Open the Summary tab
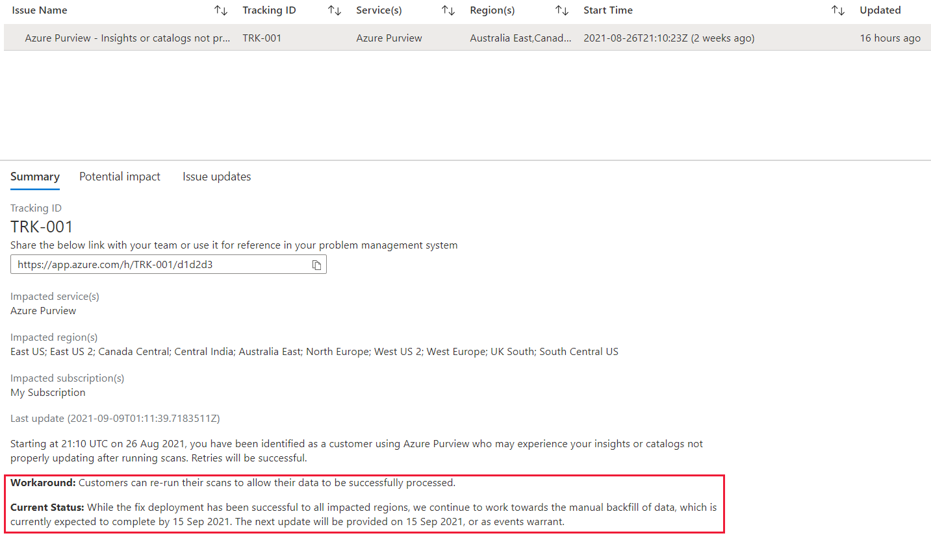The width and height of the screenshot is (931, 540). click(35, 177)
